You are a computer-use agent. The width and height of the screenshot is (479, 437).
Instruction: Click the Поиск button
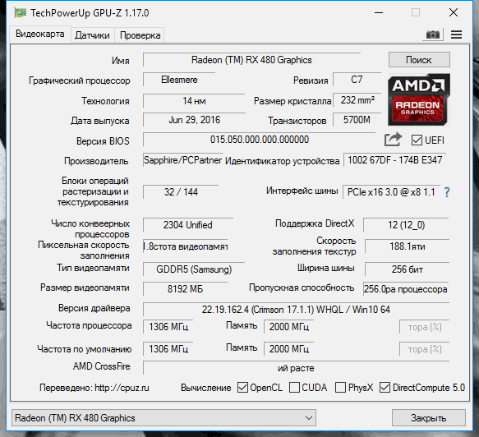419,59
